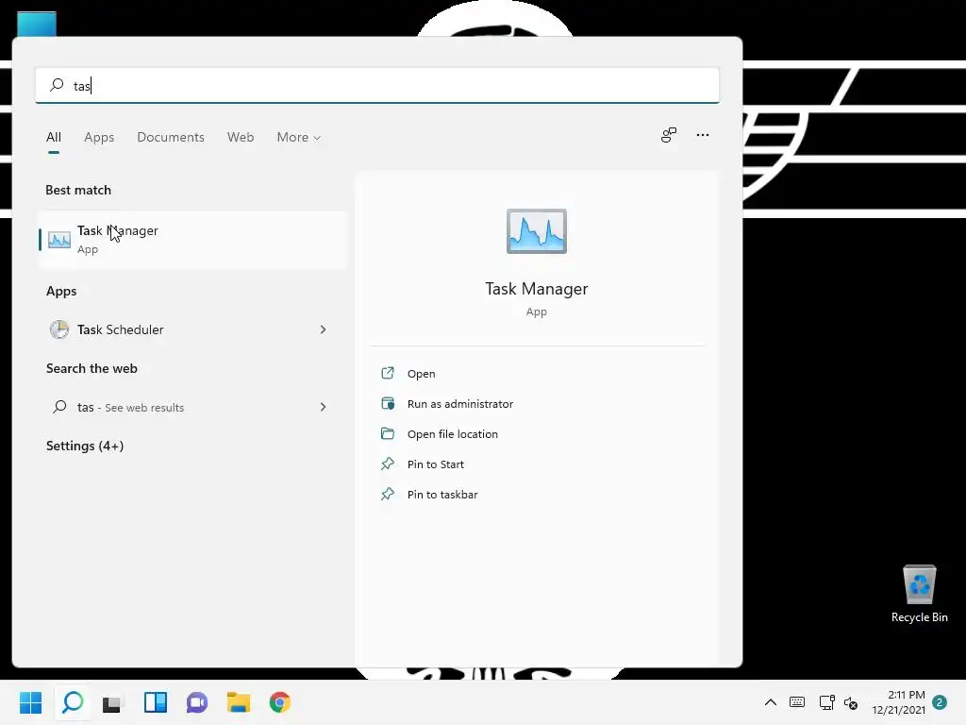Open the touch keyboard tray icon

pos(796,702)
